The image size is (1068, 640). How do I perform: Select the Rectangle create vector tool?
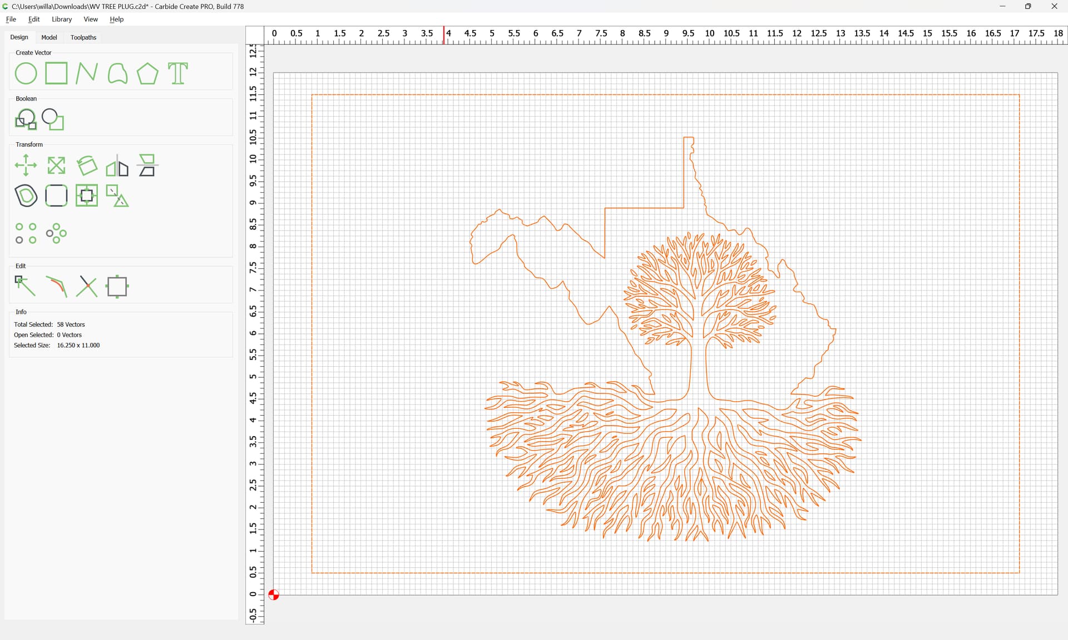tap(56, 73)
